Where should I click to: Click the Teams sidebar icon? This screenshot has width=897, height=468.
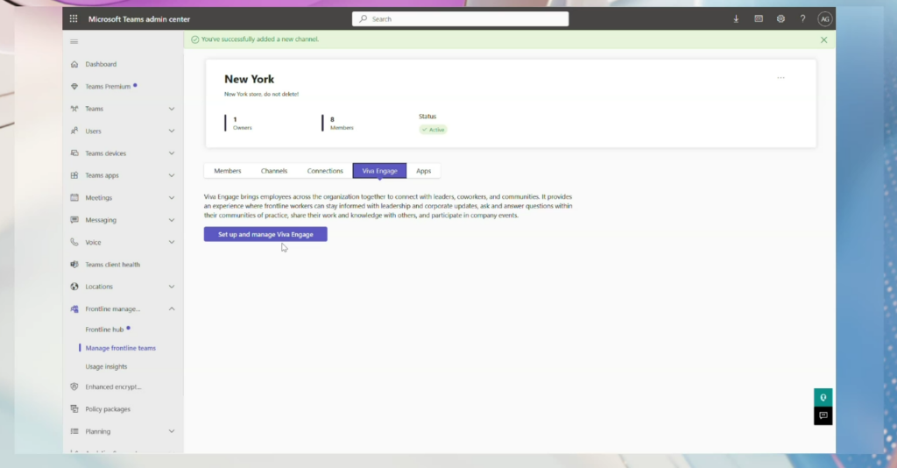74,109
